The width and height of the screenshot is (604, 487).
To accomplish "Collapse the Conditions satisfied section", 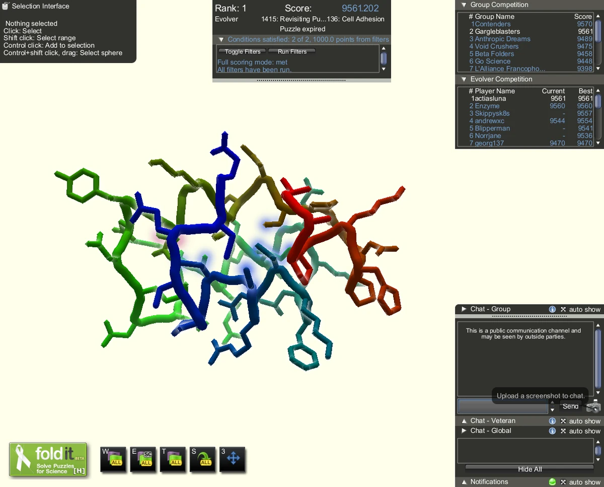I will [221, 39].
